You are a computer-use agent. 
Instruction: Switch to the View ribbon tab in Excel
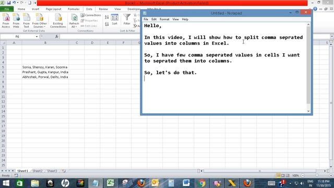pyautogui.click(x=117, y=9)
